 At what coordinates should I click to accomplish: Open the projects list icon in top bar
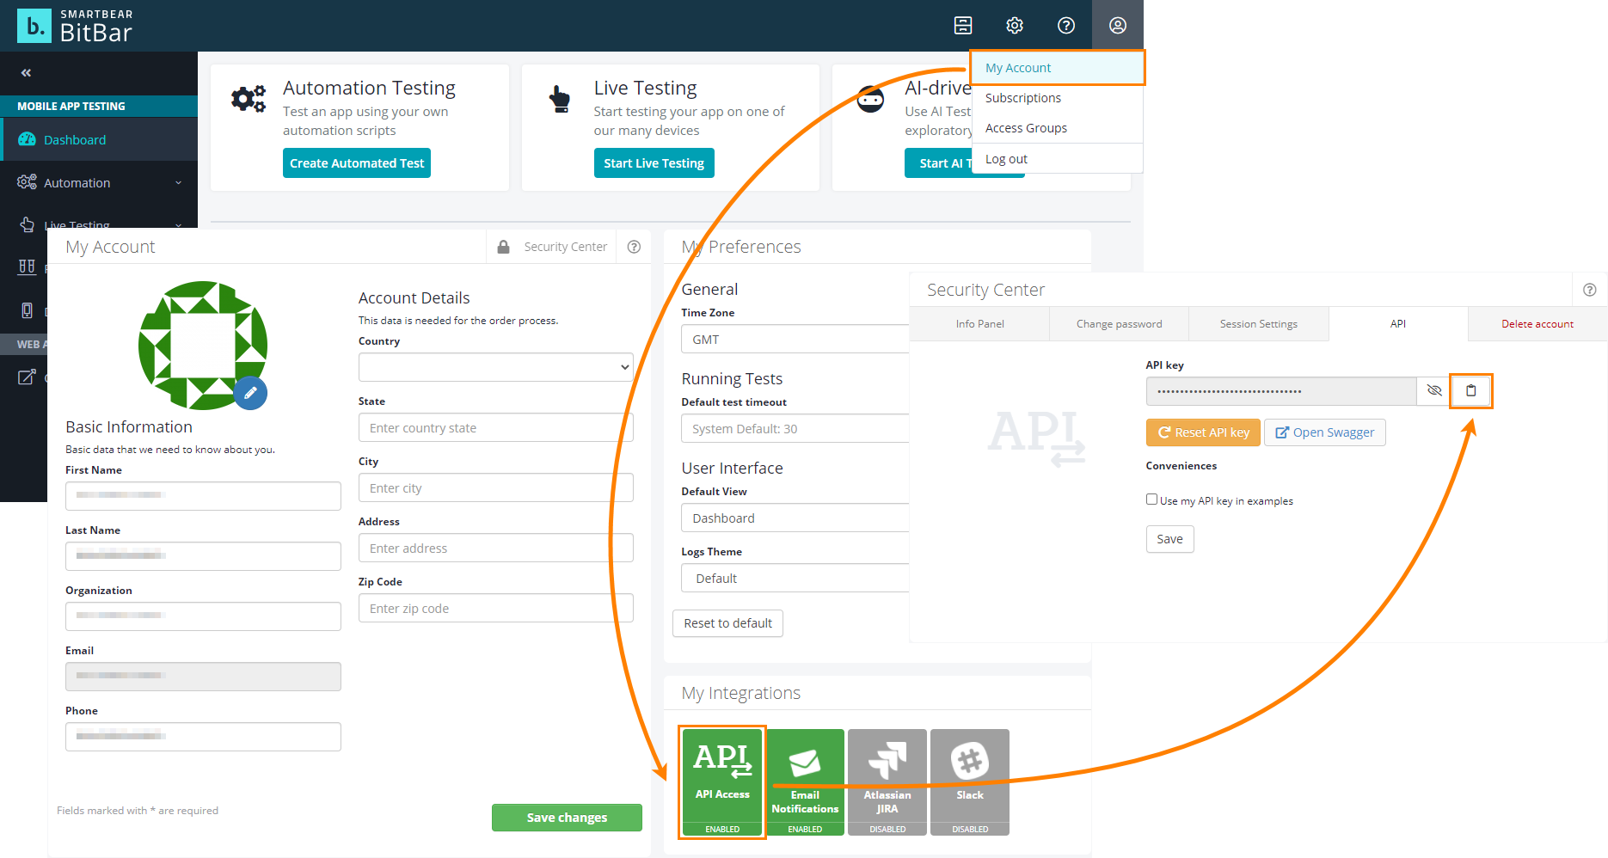point(963,26)
